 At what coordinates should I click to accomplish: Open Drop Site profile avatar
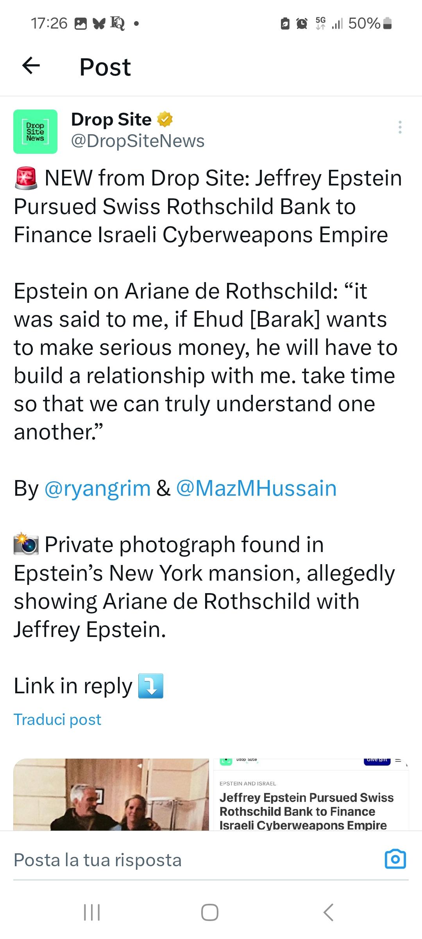(x=35, y=131)
